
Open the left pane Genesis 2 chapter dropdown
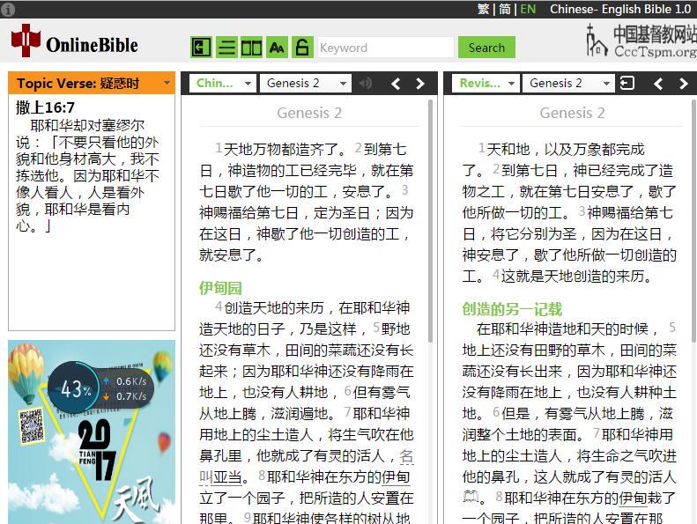coord(306,83)
